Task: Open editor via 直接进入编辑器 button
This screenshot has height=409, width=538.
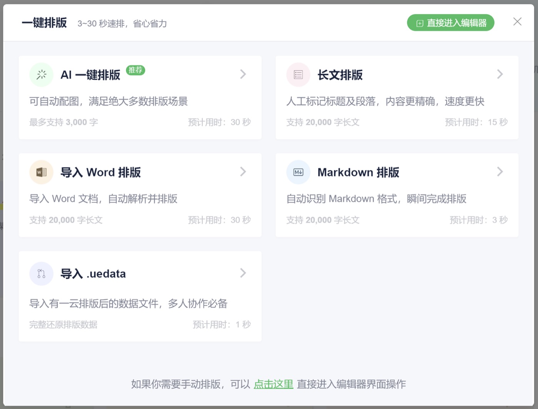Action: click(451, 23)
